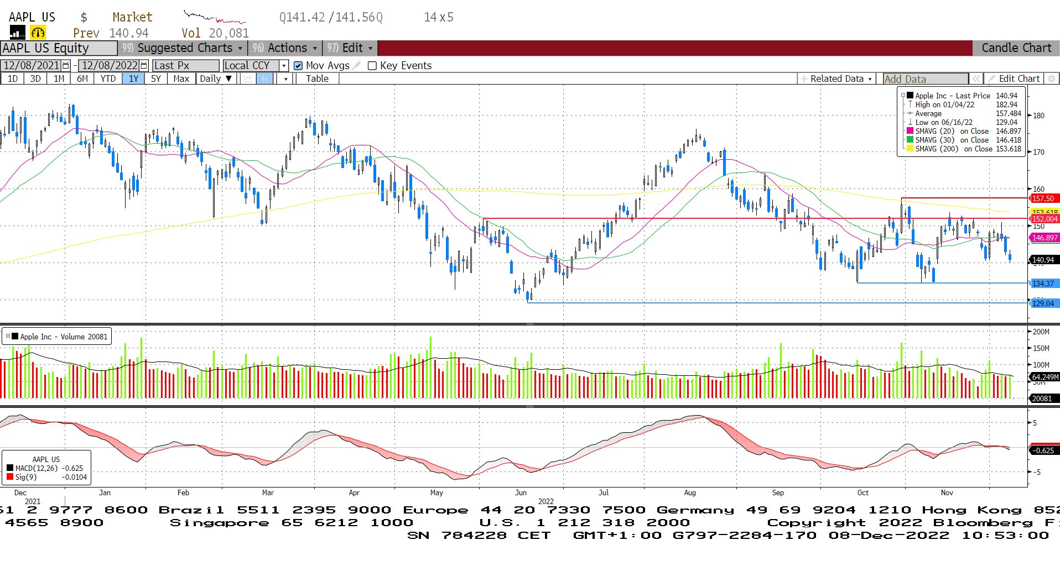The height and width of the screenshot is (566, 1060).
Task: Click the end date field 12/08/2022
Action: 110,66
